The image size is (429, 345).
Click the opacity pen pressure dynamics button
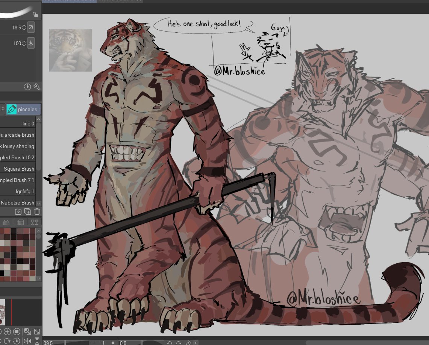(x=31, y=43)
